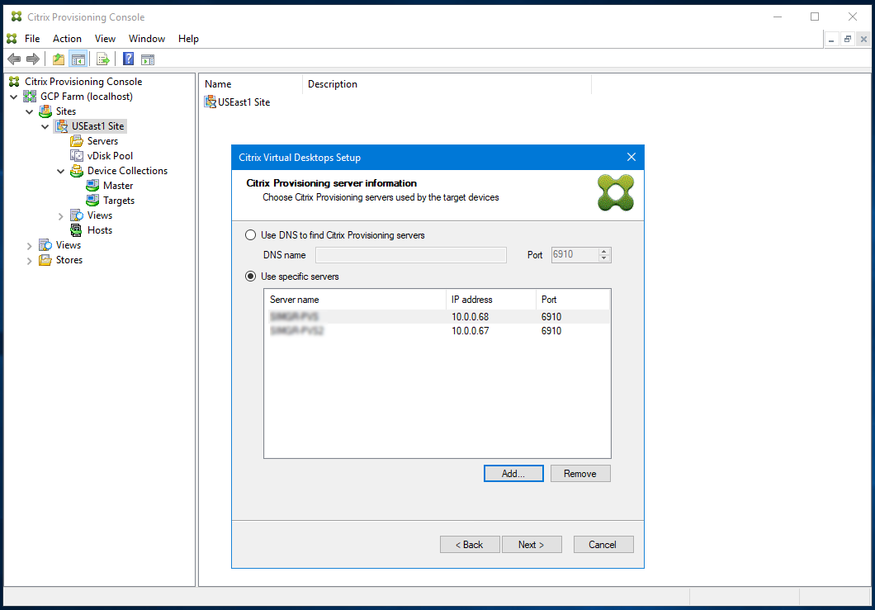The image size is (875, 610).
Task: Click the show/hide action pane icon
Action: tap(148, 59)
